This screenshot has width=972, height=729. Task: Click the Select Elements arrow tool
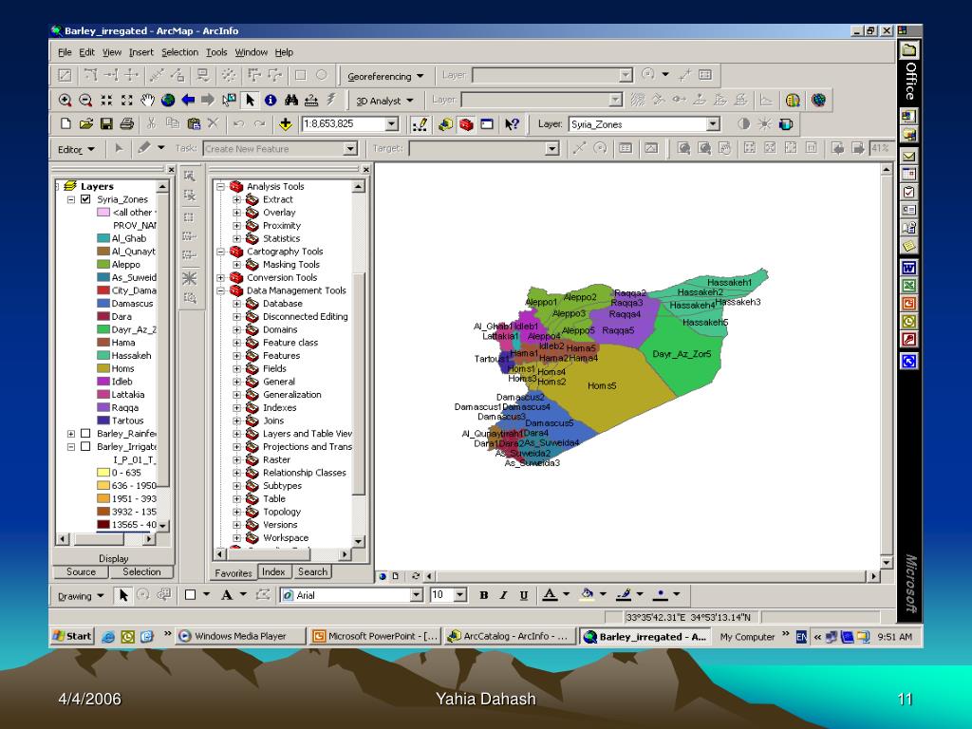point(250,100)
